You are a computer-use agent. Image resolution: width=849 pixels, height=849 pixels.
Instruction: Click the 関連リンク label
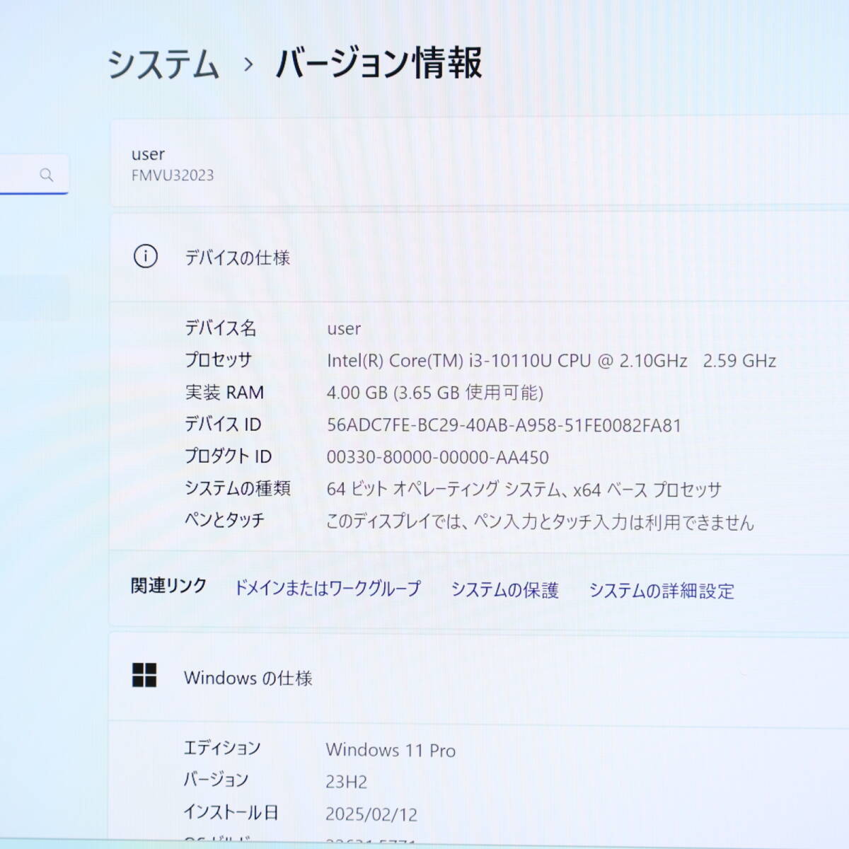pyautogui.click(x=168, y=586)
